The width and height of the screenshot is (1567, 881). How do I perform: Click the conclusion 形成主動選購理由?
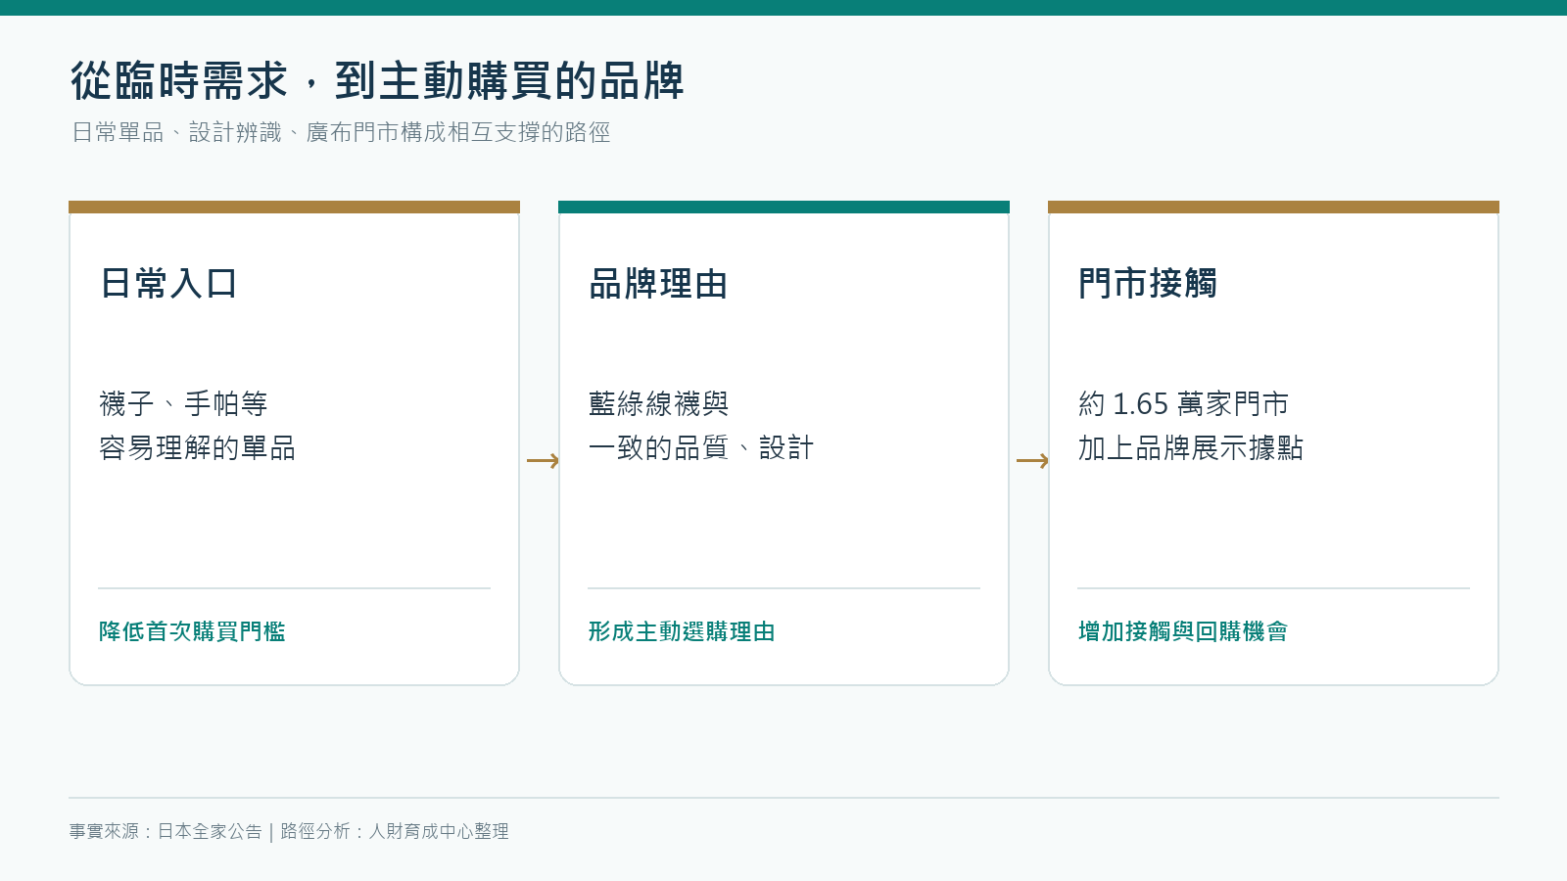coord(682,631)
